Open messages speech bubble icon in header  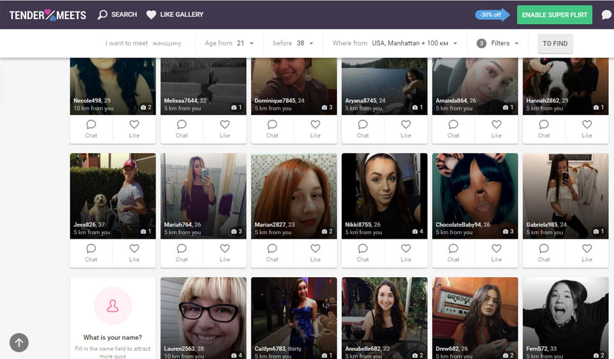coord(606,15)
